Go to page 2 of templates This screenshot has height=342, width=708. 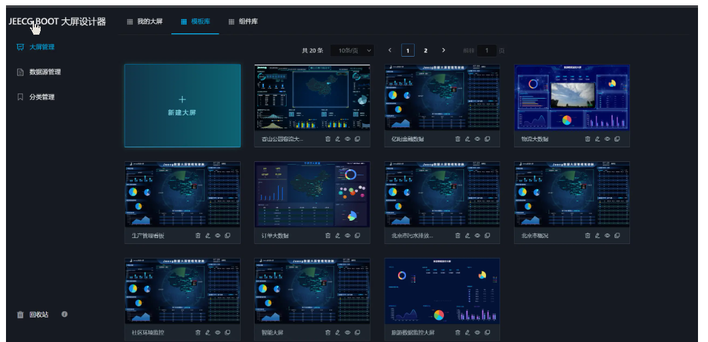click(x=425, y=51)
